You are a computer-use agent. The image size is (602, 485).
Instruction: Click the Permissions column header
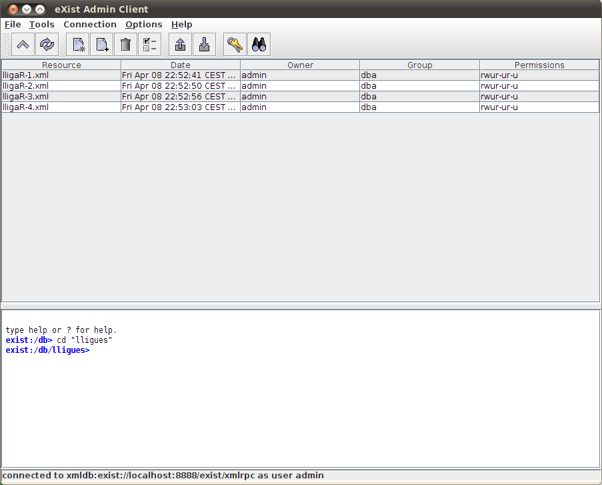point(539,65)
